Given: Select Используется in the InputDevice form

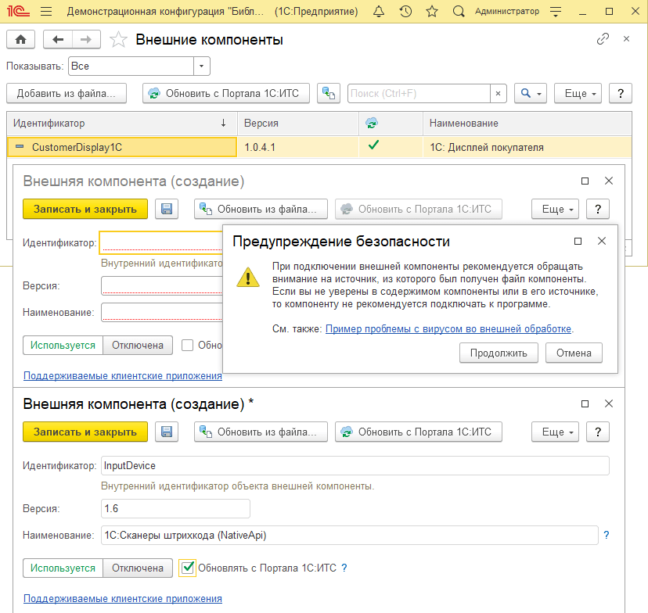Looking at the screenshot, I should [63, 568].
